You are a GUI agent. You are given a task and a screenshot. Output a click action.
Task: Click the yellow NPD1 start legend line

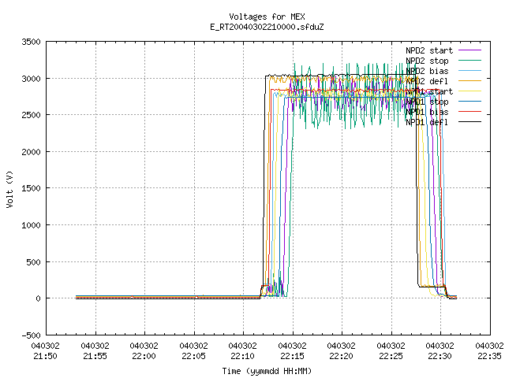470,91
